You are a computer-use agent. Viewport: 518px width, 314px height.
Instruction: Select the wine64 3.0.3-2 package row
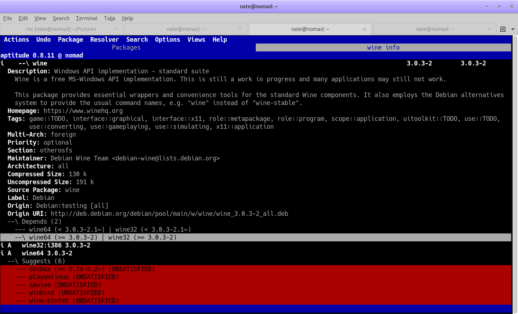(47, 253)
